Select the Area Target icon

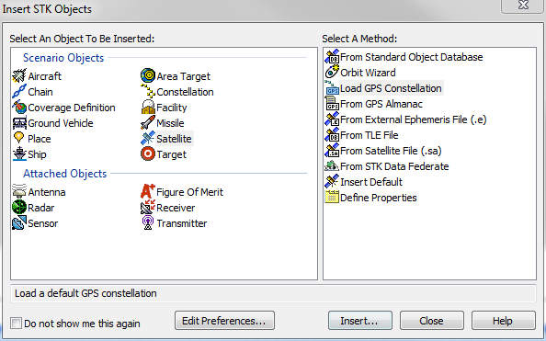click(x=148, y=75)
